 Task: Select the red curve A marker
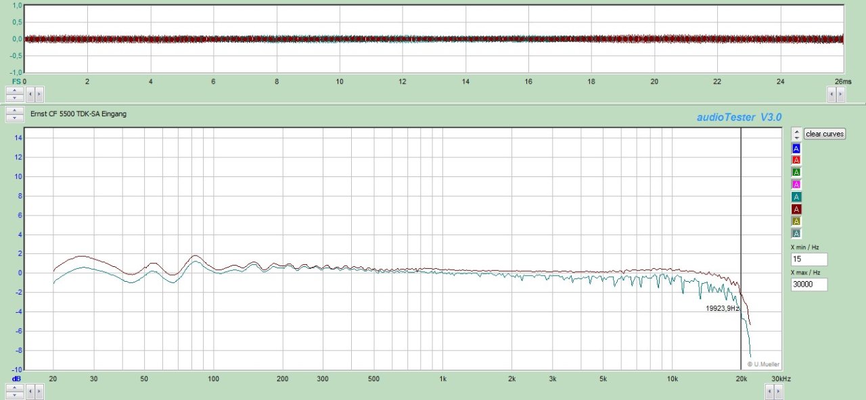point(796,160)
